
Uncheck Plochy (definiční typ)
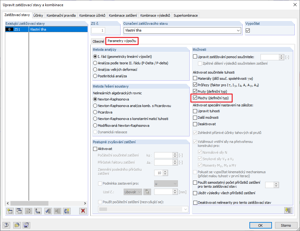tap(195, 98)
